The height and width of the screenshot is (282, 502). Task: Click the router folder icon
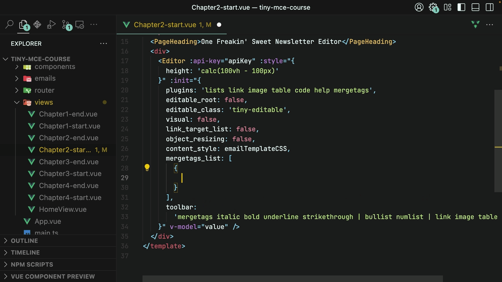[x=27, y=90]
